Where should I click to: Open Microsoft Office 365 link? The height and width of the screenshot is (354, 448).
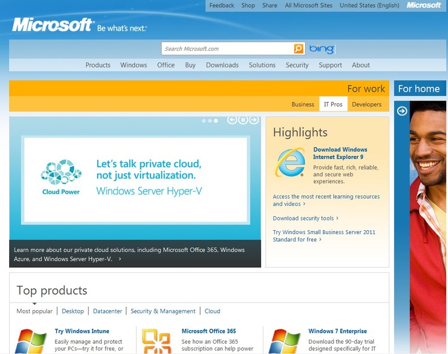click(209, 331)
